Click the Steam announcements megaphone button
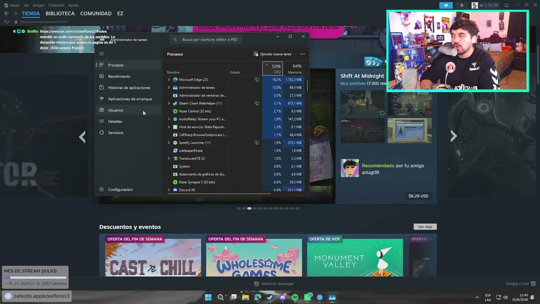Viewport: 540px width, 304px height. click(446, 5)
